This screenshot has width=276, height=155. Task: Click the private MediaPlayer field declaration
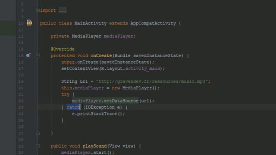pyautogui.click(x=93, y=36)
